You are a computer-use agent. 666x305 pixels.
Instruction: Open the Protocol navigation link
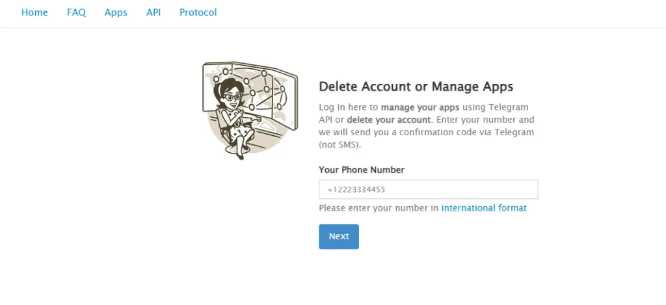198,12
